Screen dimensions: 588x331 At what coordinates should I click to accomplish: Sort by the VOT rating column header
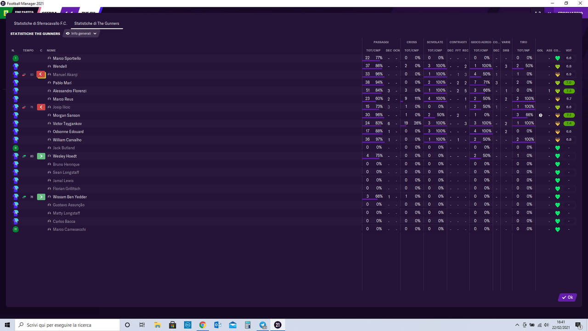pyautogui.click(x=569, y=50)
